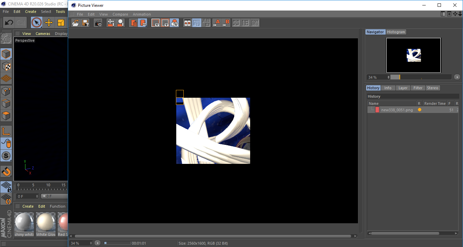This screenshot has width=463, height=247.
Task: Click the bottom frame progress slider
Action: tap(117, 243)
